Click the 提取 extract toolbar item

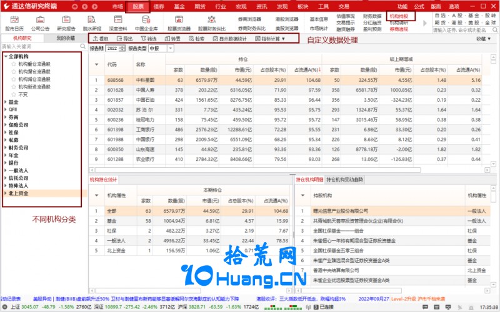[x=101, y=39]
